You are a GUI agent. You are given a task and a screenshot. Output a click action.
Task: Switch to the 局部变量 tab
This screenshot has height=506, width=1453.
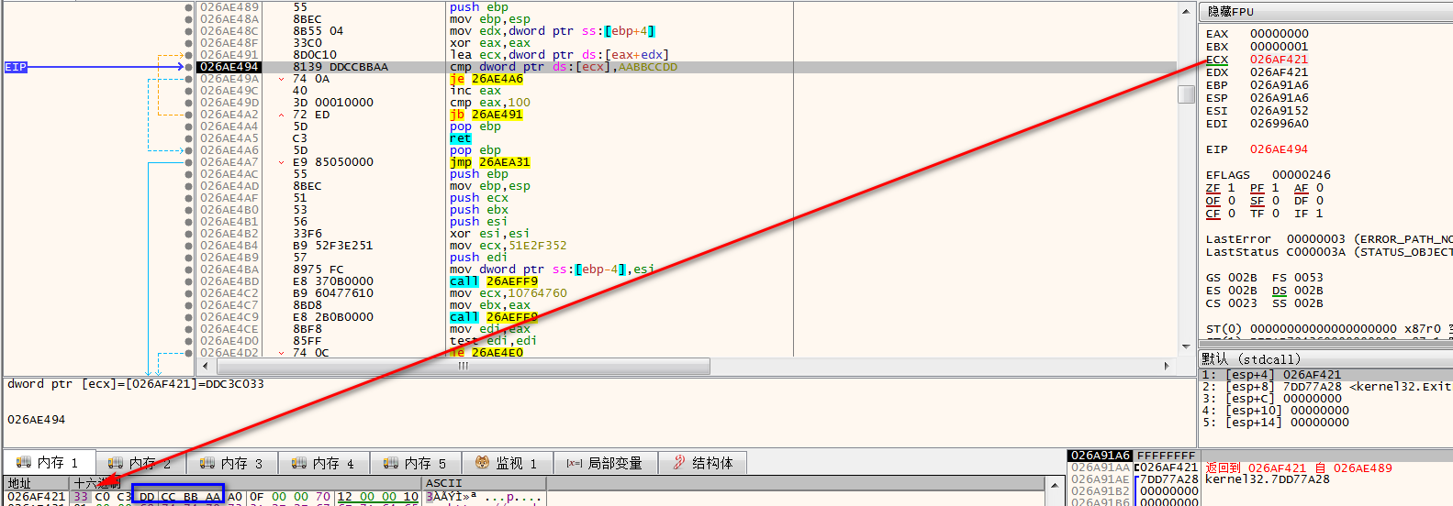605,463
